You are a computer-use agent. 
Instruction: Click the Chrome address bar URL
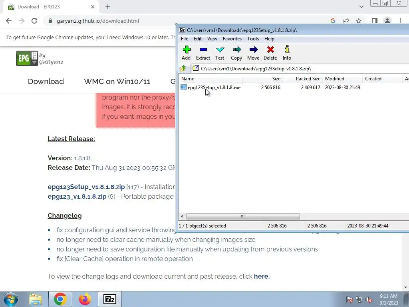pyautogui.click(x=98, y=21)
